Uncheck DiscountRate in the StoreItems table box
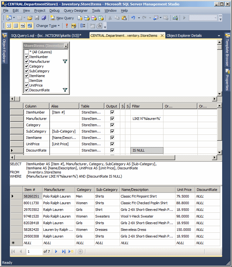Screen dimensions: 232x267 tap(27, 90)
